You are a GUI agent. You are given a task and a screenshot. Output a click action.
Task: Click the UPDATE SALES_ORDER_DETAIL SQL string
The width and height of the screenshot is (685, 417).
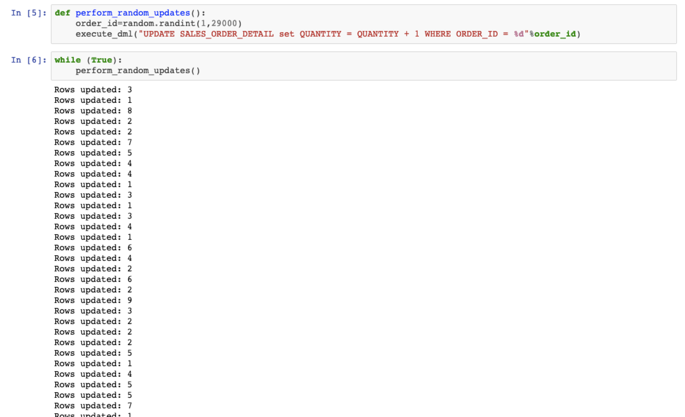(208, 34)
